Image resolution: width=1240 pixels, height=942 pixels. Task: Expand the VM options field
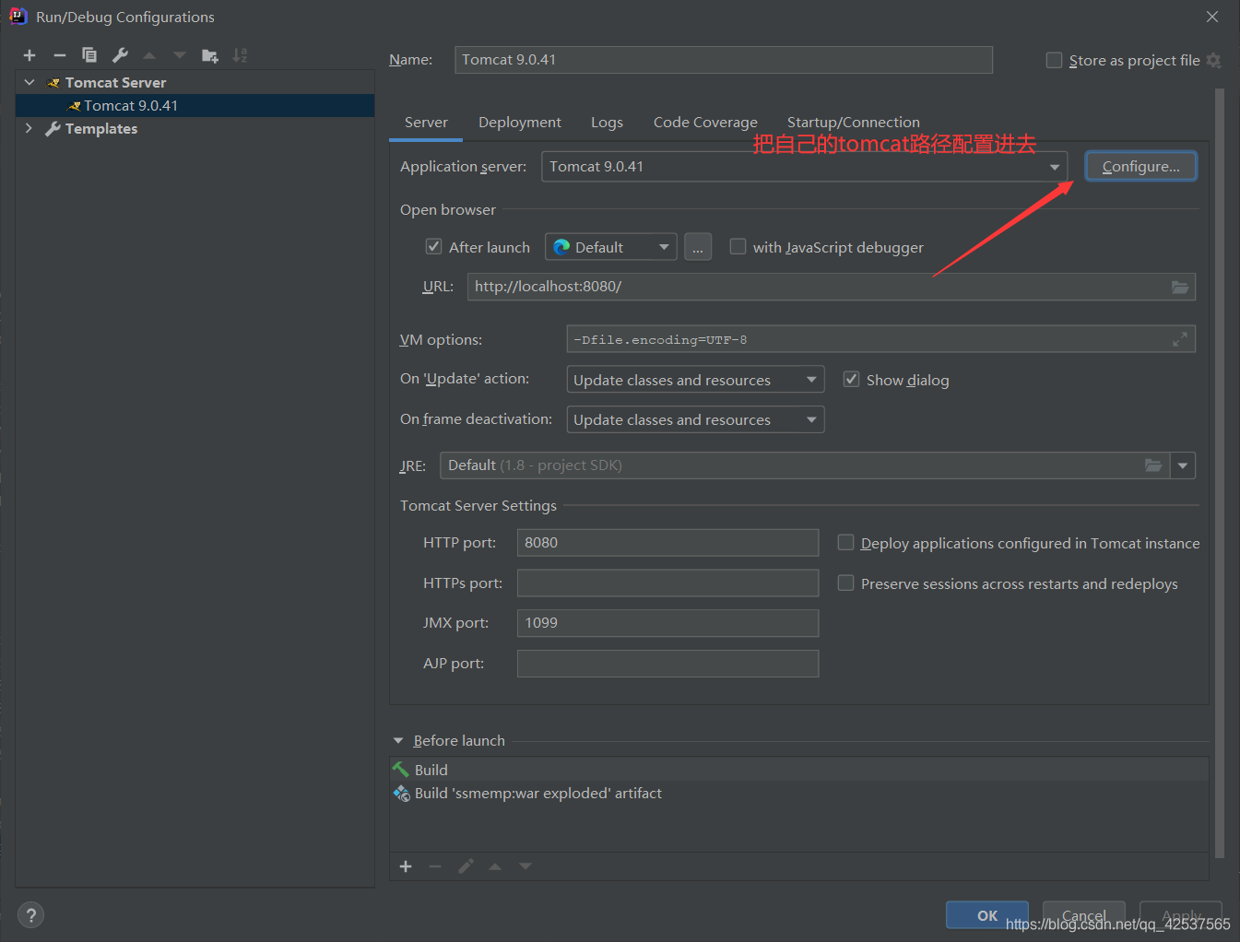(x=1180, y=339)
